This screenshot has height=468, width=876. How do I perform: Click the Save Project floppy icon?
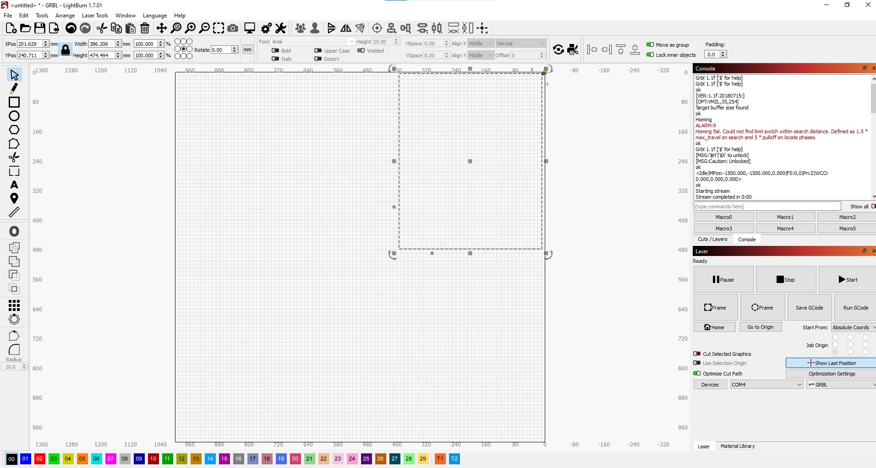pyautogui.click(x=40, y=28)
